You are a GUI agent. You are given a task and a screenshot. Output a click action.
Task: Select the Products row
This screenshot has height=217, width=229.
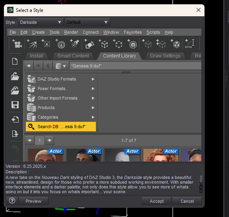(x=61, y=108)
